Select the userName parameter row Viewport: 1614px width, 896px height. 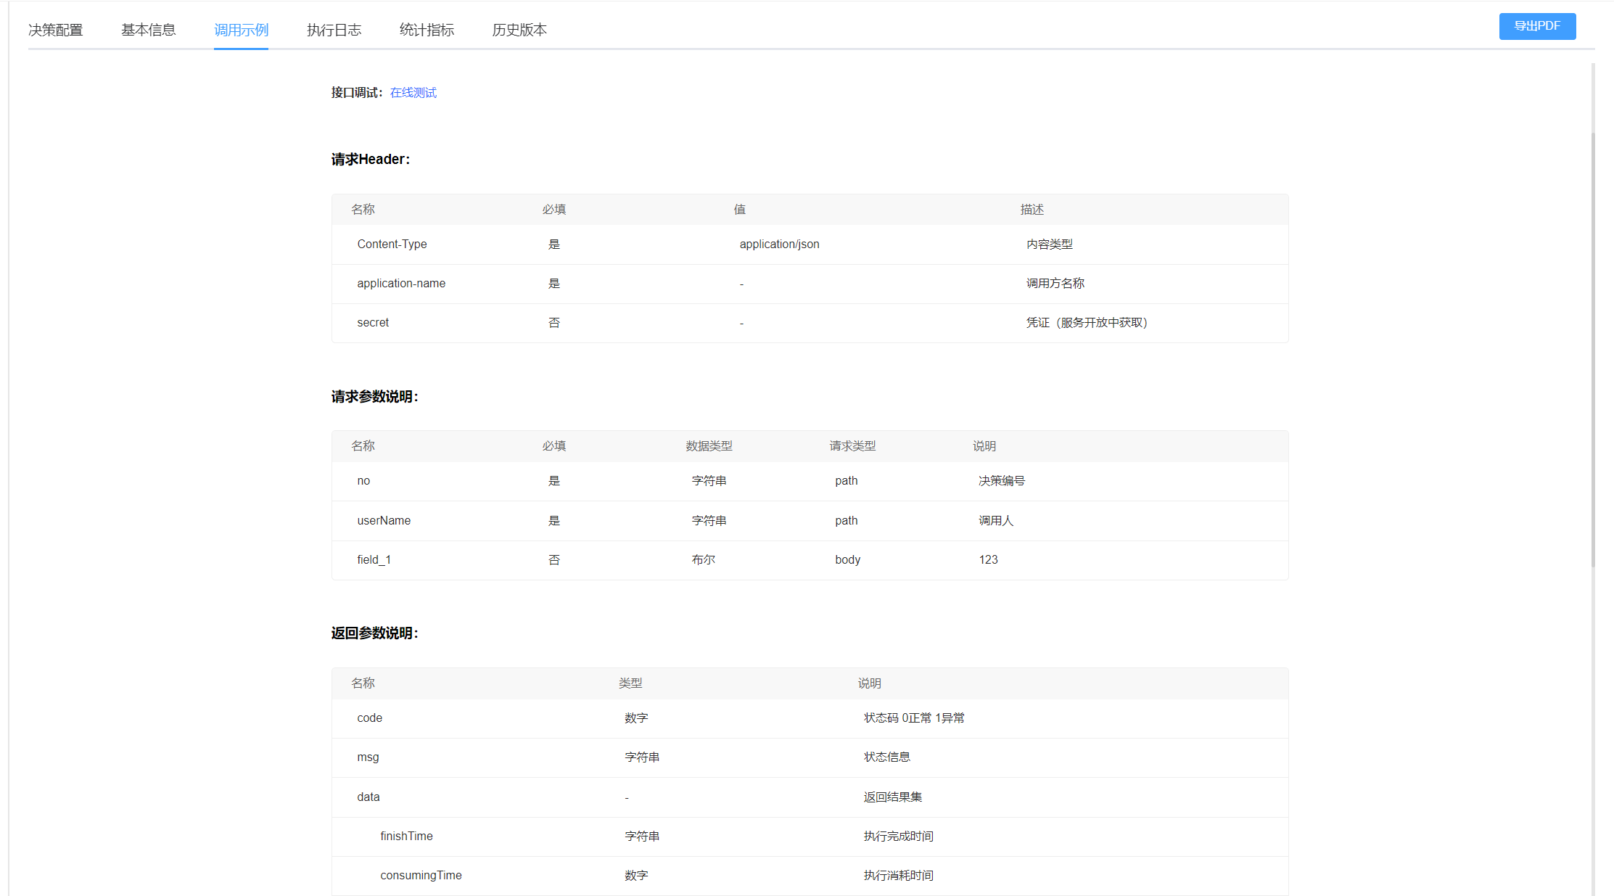tap(384, 520)
